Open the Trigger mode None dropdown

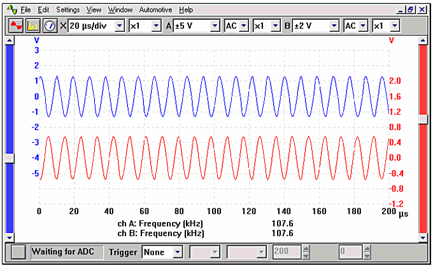pyautogui.click(x=177, y=252)
